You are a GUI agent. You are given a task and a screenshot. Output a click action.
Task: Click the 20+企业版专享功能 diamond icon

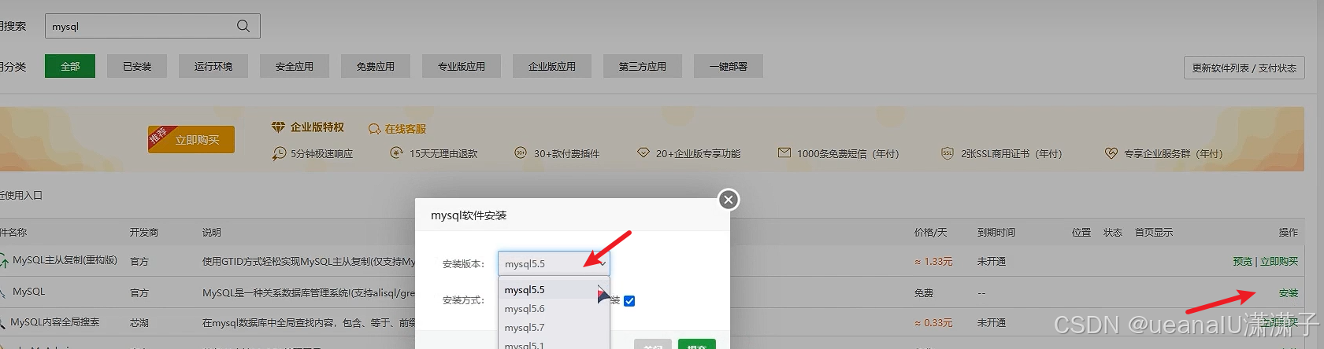pos(643,152)
